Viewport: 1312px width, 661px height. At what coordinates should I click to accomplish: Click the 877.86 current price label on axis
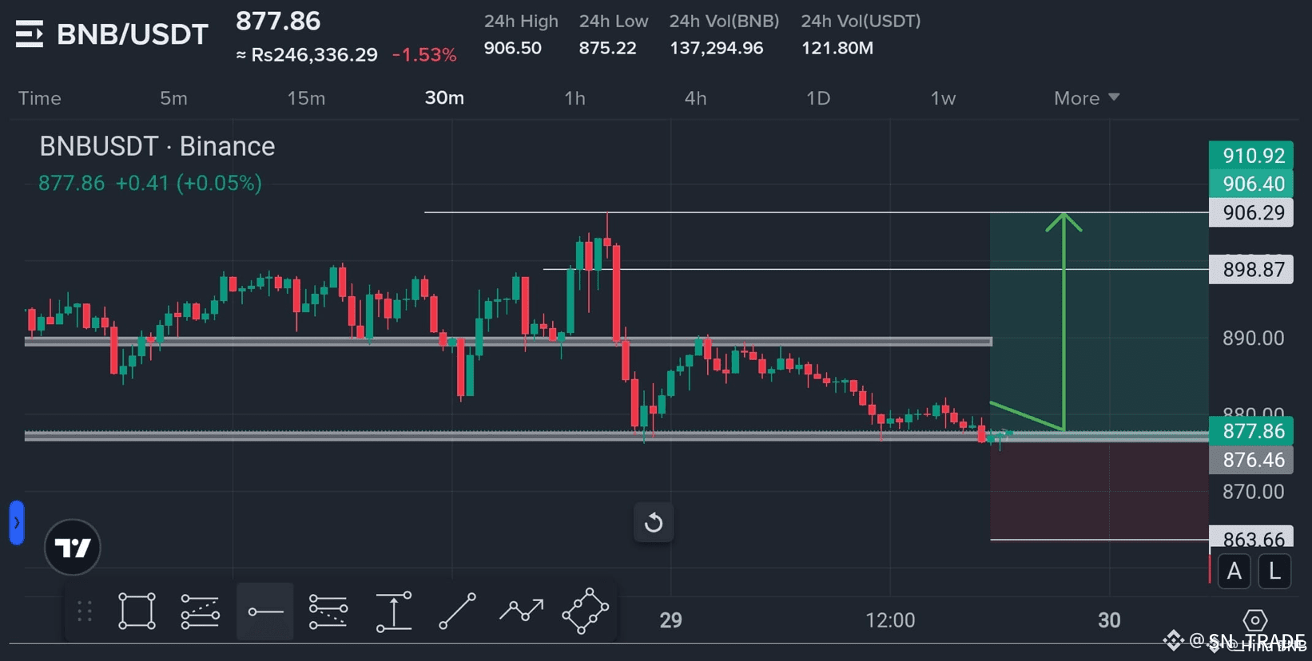pos(1251,431)
